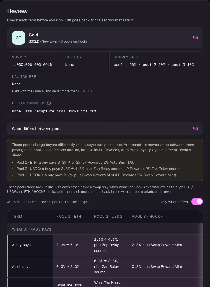Toggle the Only what differs switch

(197, 201)
